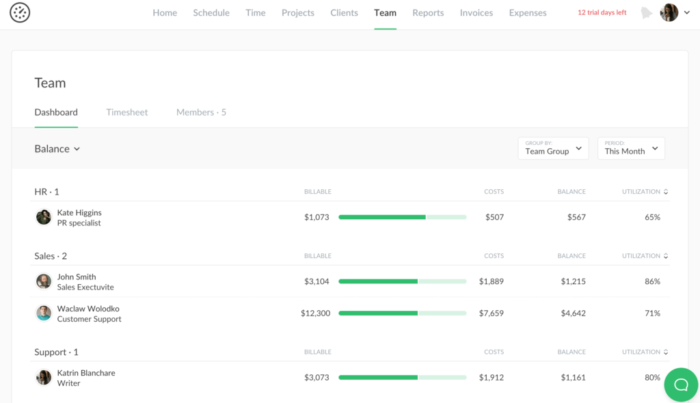Screen dimensions: 700x403
Task: Open the user profile avatar
Action: click(669, 12)
